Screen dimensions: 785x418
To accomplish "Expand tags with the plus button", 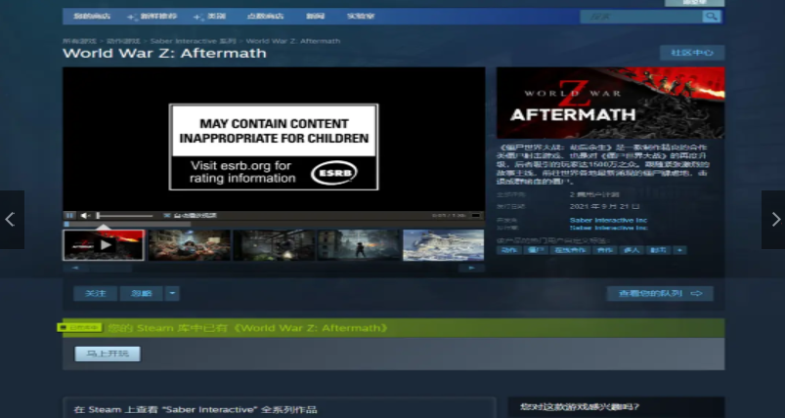I will point(679,250).
